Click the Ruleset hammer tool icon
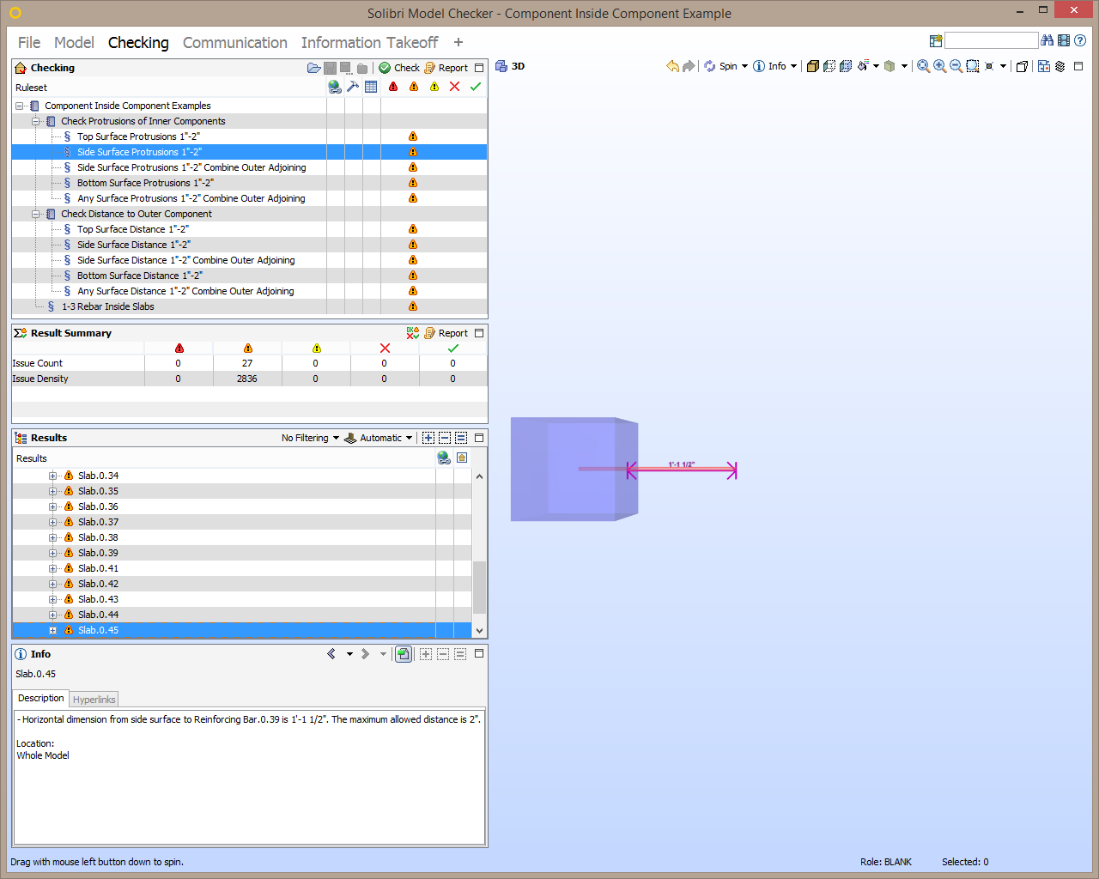Viewport: 1099px width, 879px height. click(x=353, y=87)
